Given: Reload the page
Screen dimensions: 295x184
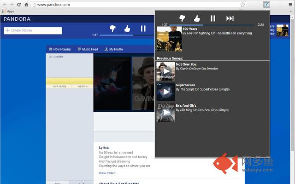Looking at the screenshot, I should (x=19, y=5).
